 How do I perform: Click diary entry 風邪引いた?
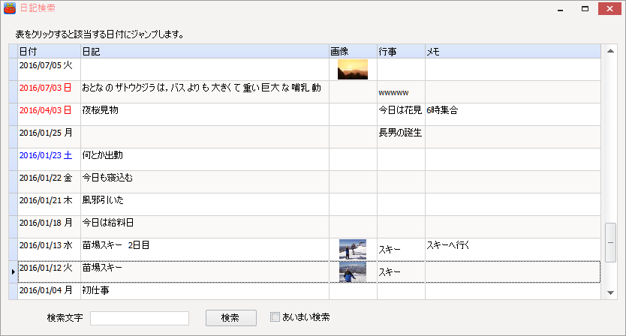coord(205,204)
